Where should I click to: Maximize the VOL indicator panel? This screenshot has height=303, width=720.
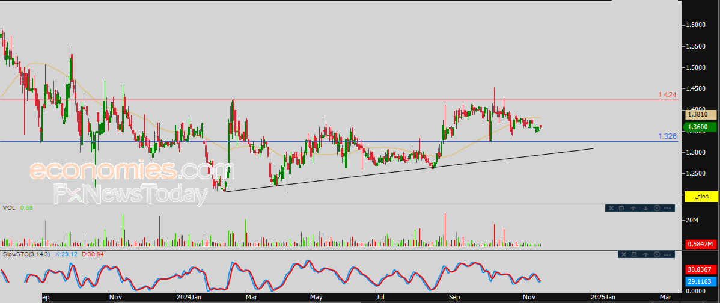621,208
